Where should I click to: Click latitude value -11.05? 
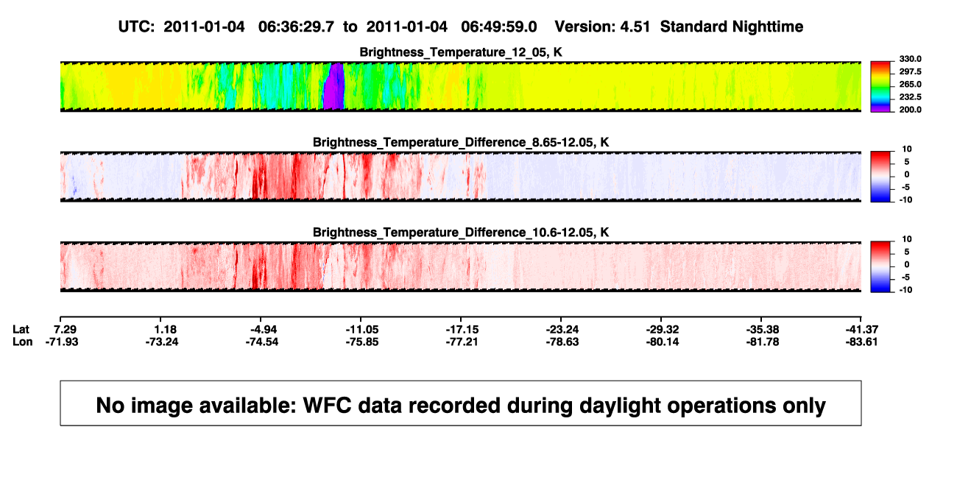click(363, 328)
